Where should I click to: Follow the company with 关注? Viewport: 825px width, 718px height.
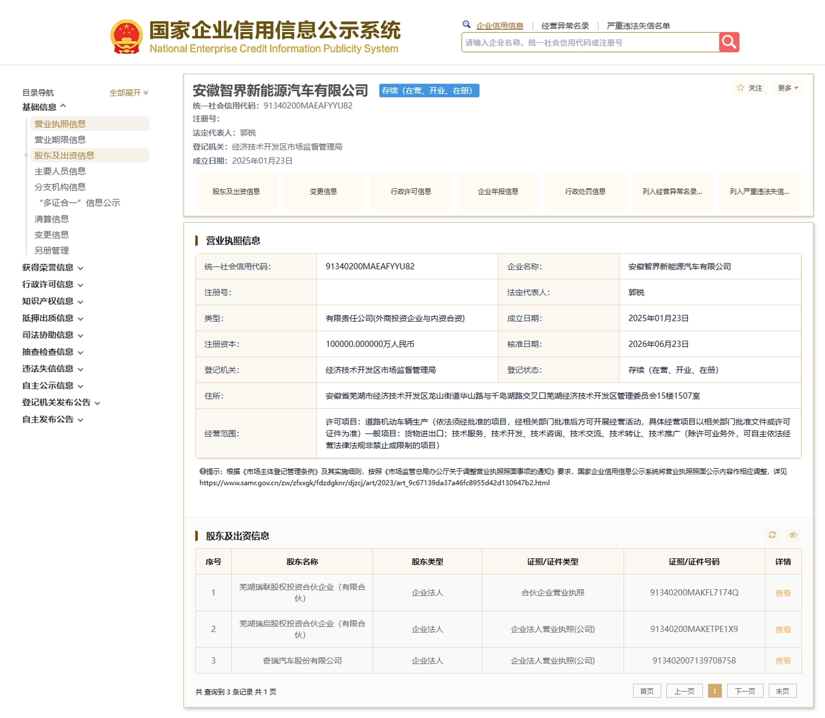[x=749, y=88]
